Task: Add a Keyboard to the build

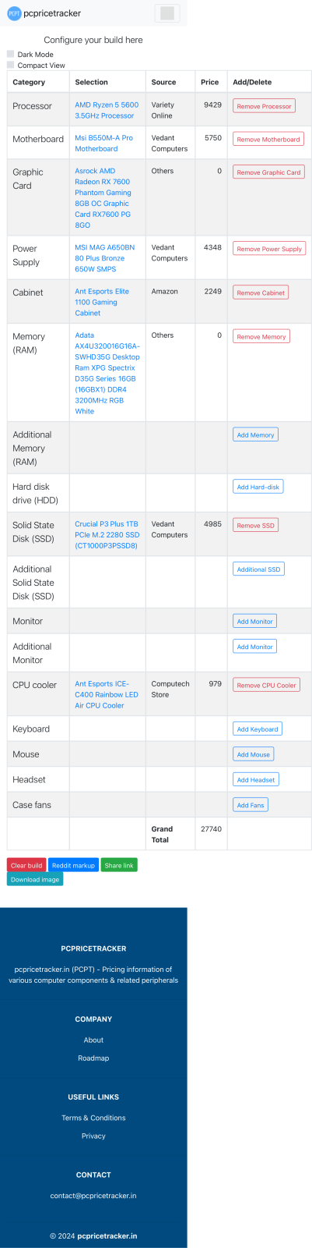Action: (258, 729)
